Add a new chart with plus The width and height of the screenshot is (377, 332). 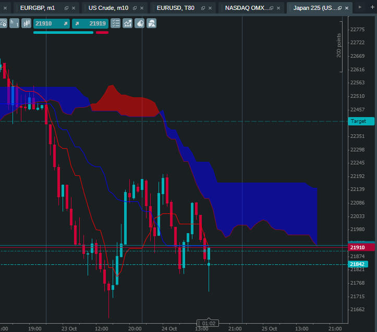(x=372, y=7)
